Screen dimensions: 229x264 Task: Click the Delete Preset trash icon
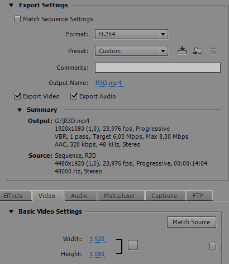click(x=213, y=51)
